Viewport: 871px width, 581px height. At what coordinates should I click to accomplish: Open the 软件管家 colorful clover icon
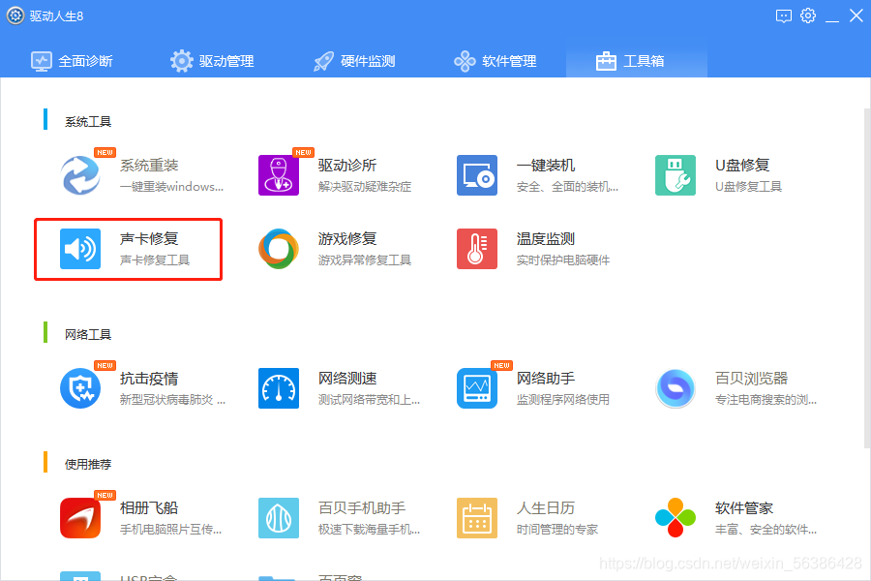pyautogui.click(x=676, y=518)
